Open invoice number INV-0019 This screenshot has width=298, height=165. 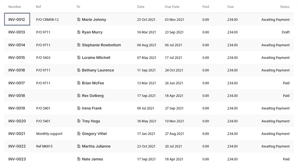pyautogui.click(x=17, y=108)
